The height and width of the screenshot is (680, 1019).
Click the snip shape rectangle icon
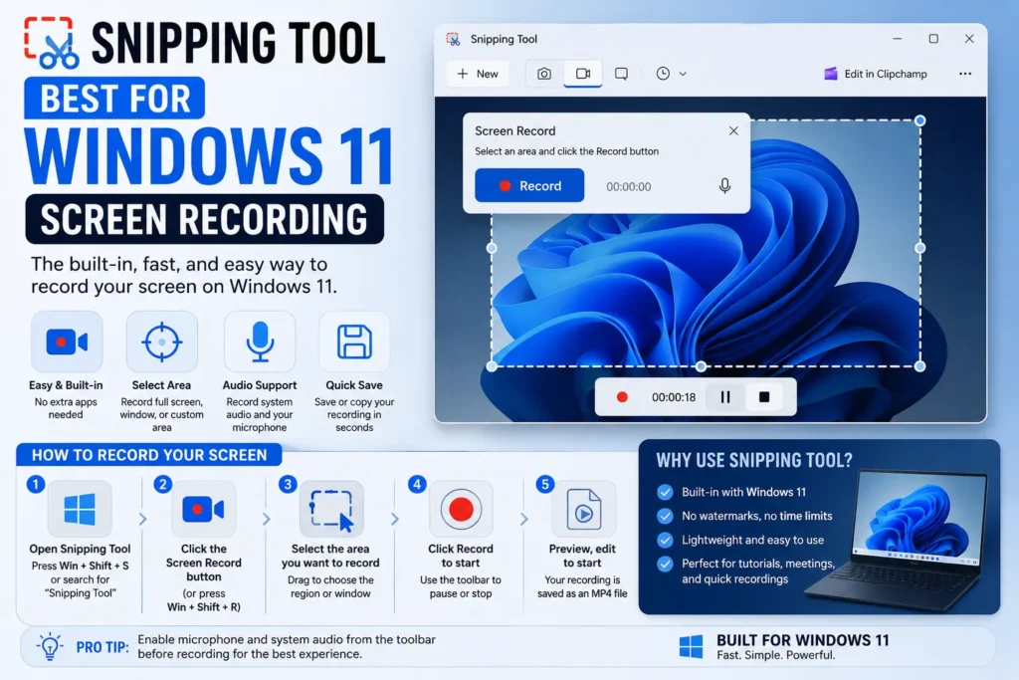click(x=621, y=74)
